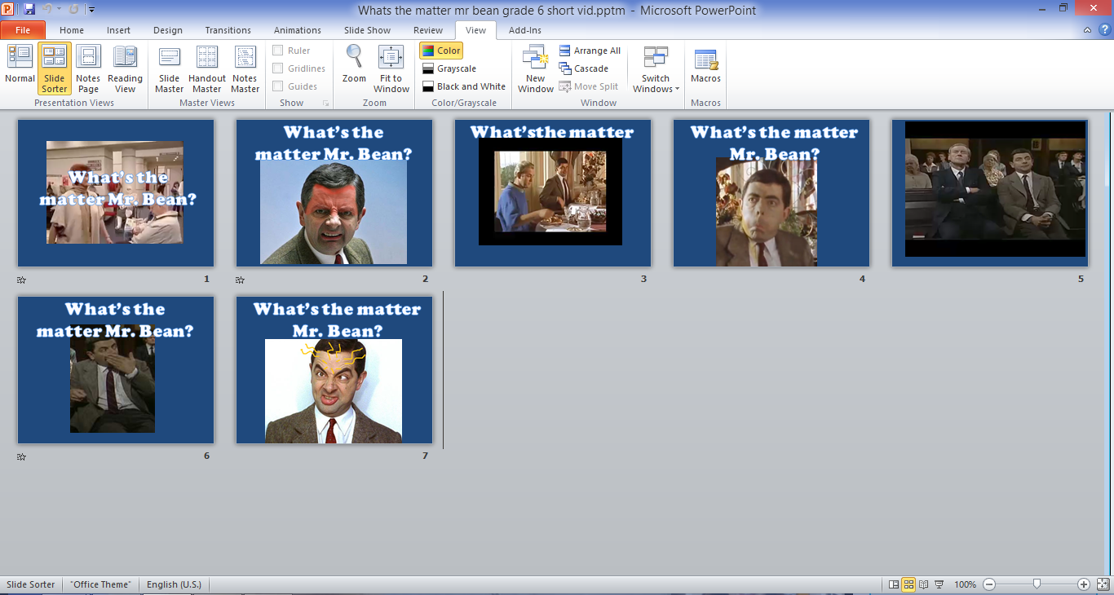Viewport: 1114px width, 595px height.
Task: Open a New Window
Action: tap(535, 68)
